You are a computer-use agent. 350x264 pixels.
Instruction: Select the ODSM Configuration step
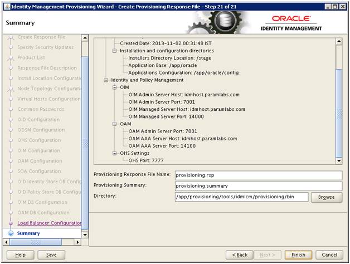[41, 130]
